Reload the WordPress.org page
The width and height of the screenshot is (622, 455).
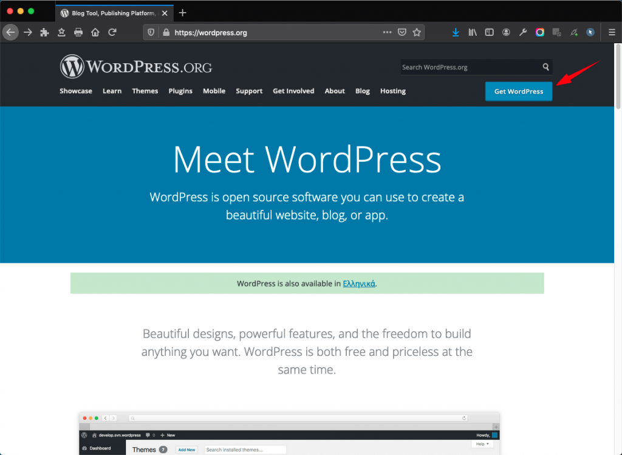point(112,32)
